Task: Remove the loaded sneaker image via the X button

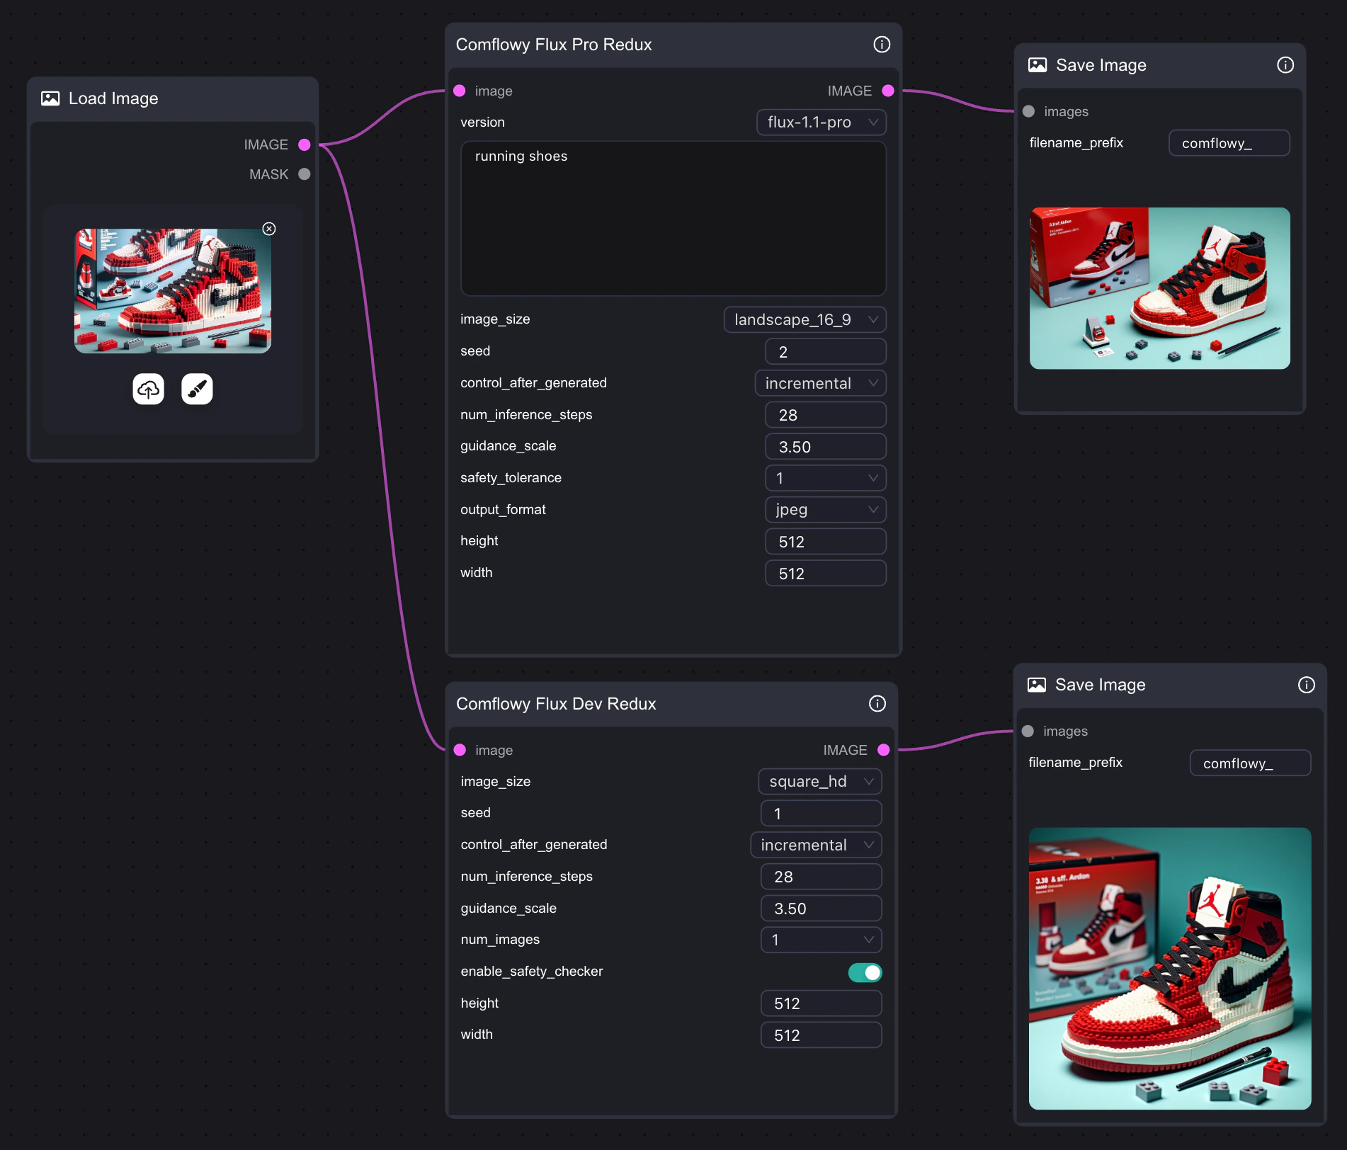Action: [x=269, y=229]
